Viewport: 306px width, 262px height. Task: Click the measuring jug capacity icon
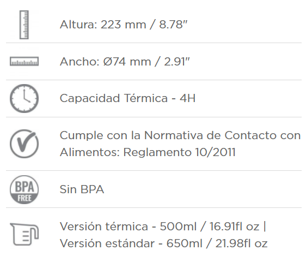(x=24, y=234)
